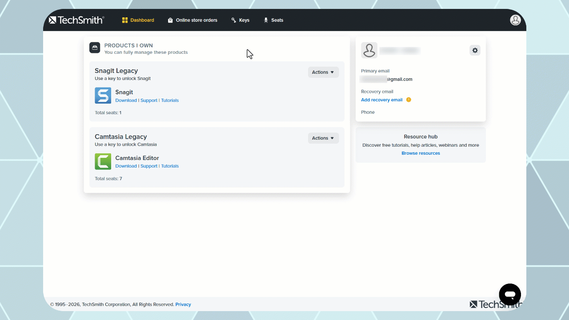Click the Camtasia Editor product icon
The height and width of the screenshot is (320, 569).
coord(103,161)
